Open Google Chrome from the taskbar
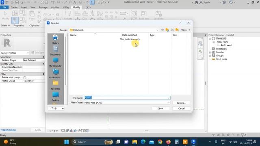 [160, 142]
